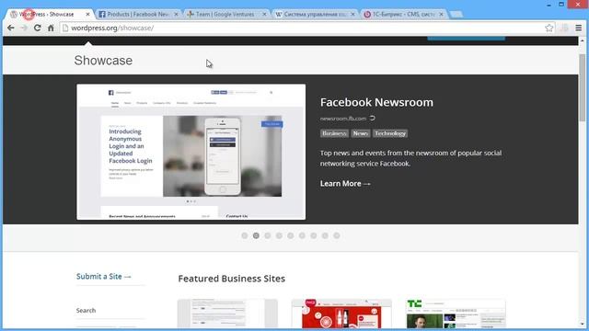Screen dimensions: 589x331
Task: Select fourth slider pagination dot
Action: tap(279, 235)
